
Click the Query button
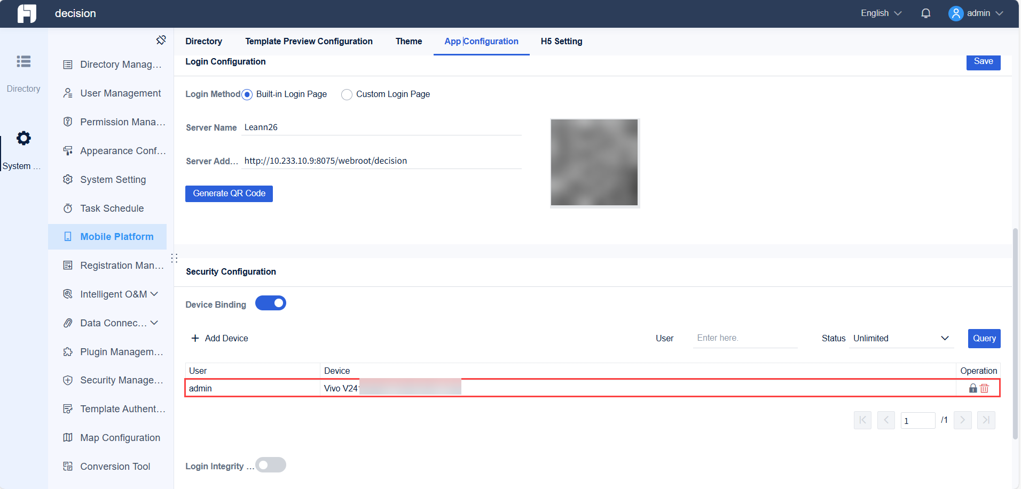coord(984,339)
